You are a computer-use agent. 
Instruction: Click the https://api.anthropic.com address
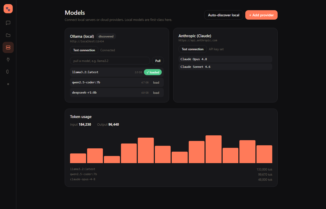[198, 40]
